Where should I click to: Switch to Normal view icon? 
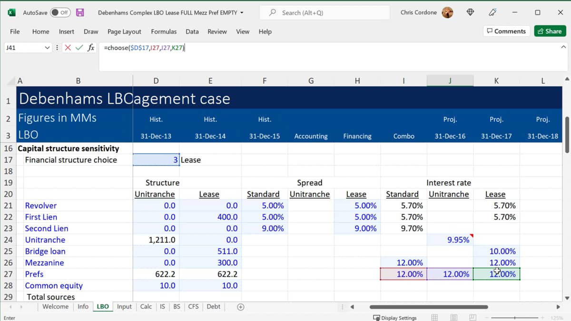pyautogui.click(x=434, y=317)
